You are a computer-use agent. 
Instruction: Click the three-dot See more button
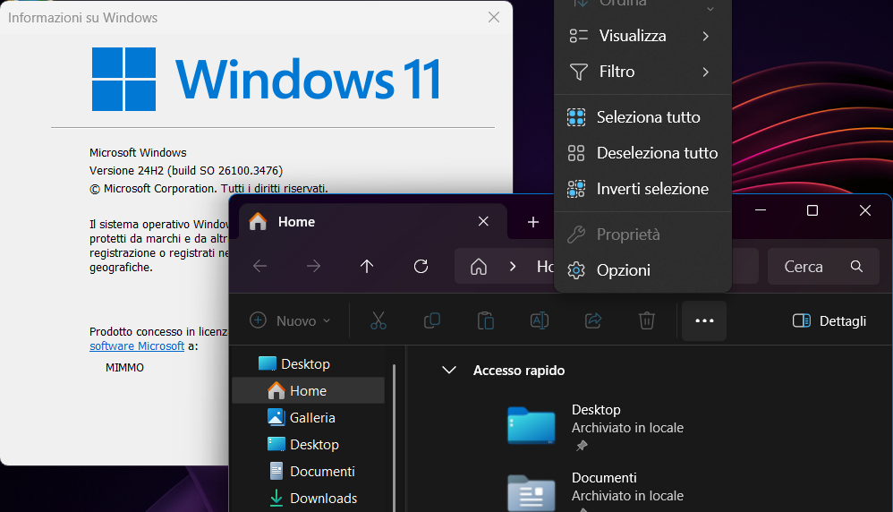coord(704,320)
